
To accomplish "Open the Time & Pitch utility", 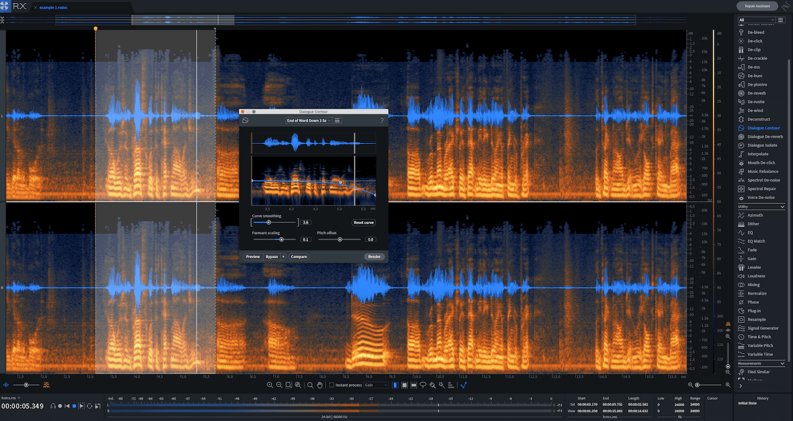I will pyautogui.click(x=759, y=337).
